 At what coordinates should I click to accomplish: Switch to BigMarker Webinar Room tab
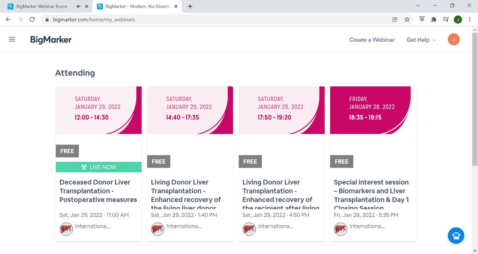[x=42, y=6]
